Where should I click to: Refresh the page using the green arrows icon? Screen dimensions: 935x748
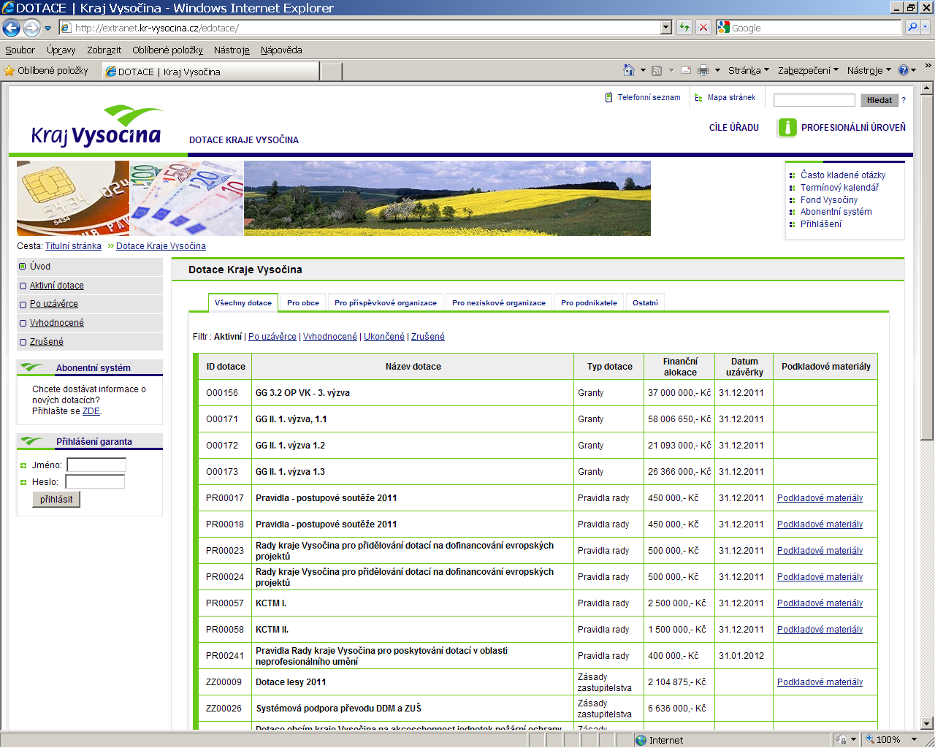tap(684, 28)
